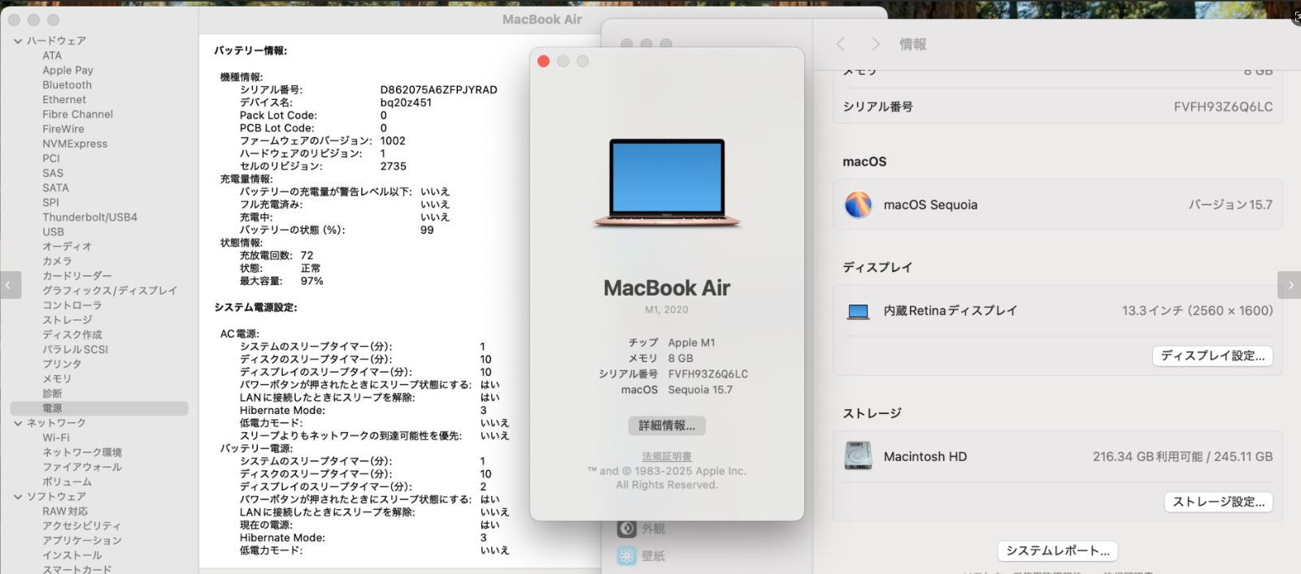Click previous image arrow at left edge
Image resolution: width=1301 pixels, height=574 pixels.
[x=9, y=285]
